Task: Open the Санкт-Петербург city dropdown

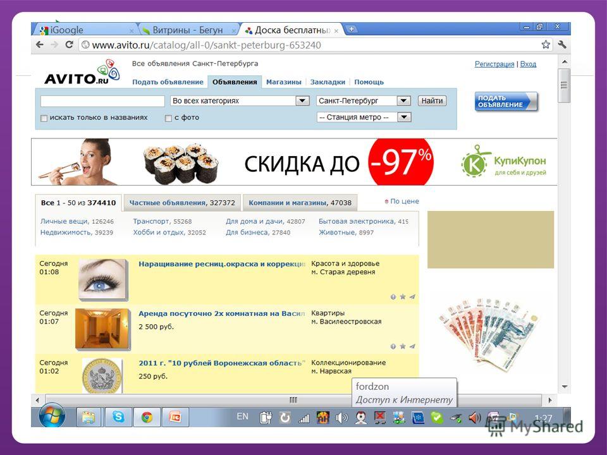Action: (364, 100)
